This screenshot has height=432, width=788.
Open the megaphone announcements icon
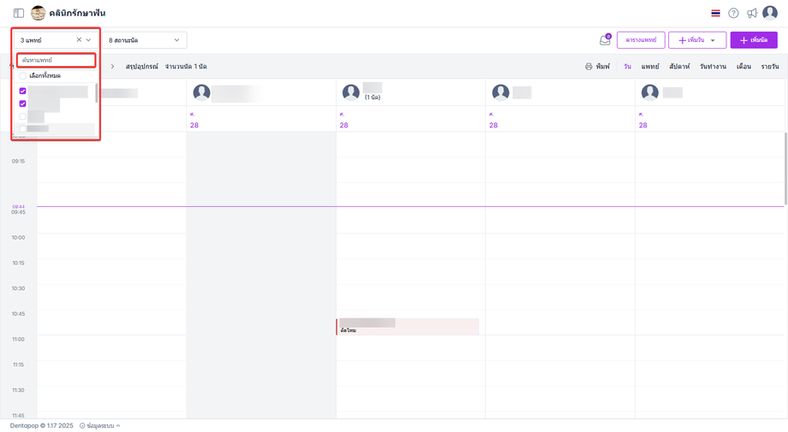tap(752, 14)
